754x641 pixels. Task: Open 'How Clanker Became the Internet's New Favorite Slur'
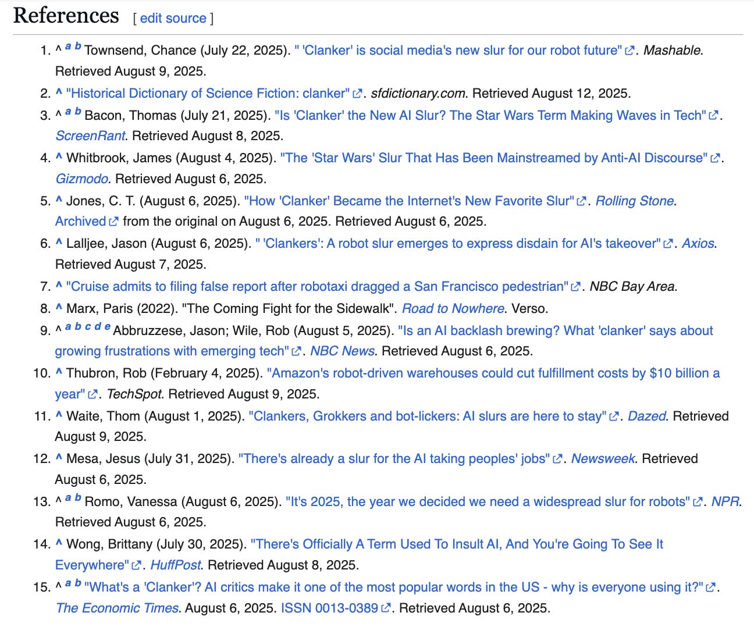[x=415, y=201]
